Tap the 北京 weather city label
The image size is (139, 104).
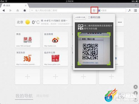(20, 22)
